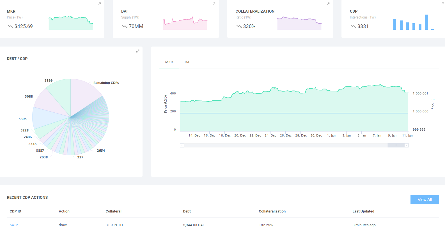This screenshot has height=231, width=445.
Task: Grab the chart range navigator handle
Action: pyautogui.click(x=396, y=145)
